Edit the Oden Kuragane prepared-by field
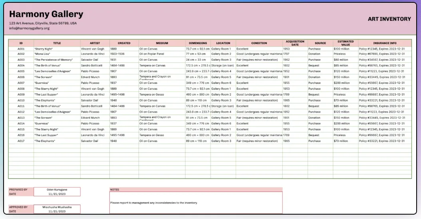Image resolution: width=421 pixels, height=219 pixels. (57, 190)
